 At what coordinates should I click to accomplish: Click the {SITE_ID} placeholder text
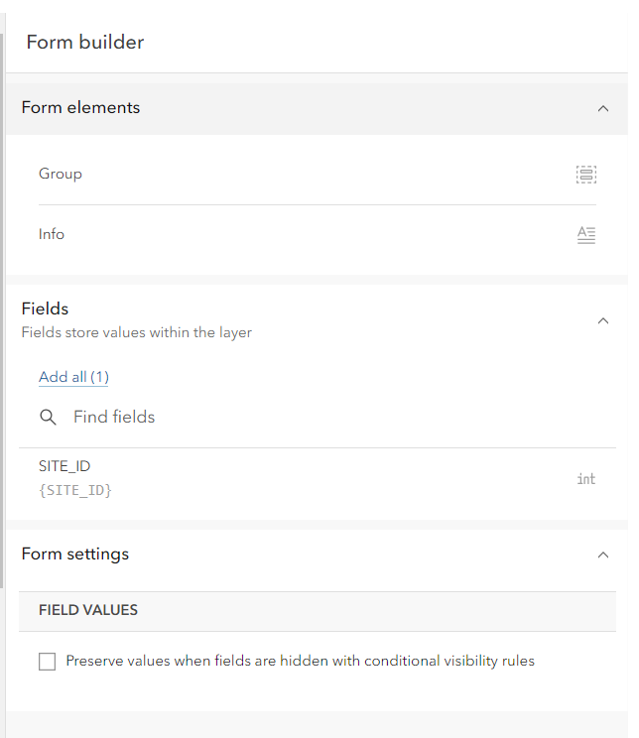pos(74,490)
